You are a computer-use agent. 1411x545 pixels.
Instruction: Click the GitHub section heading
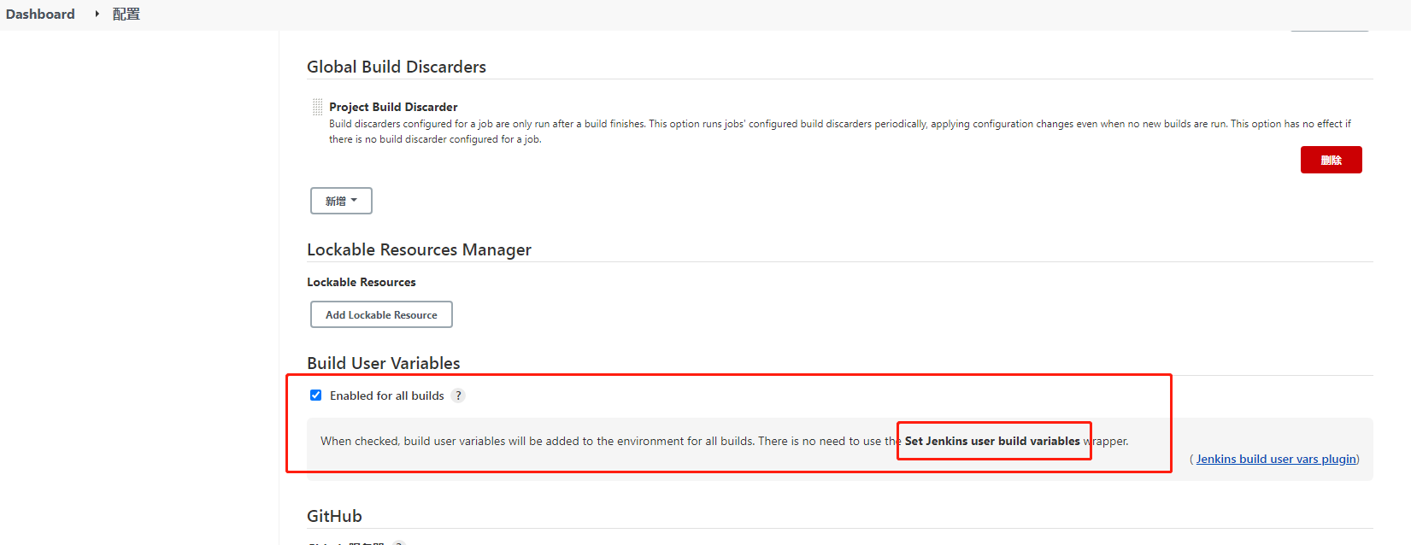coord(334,516)
